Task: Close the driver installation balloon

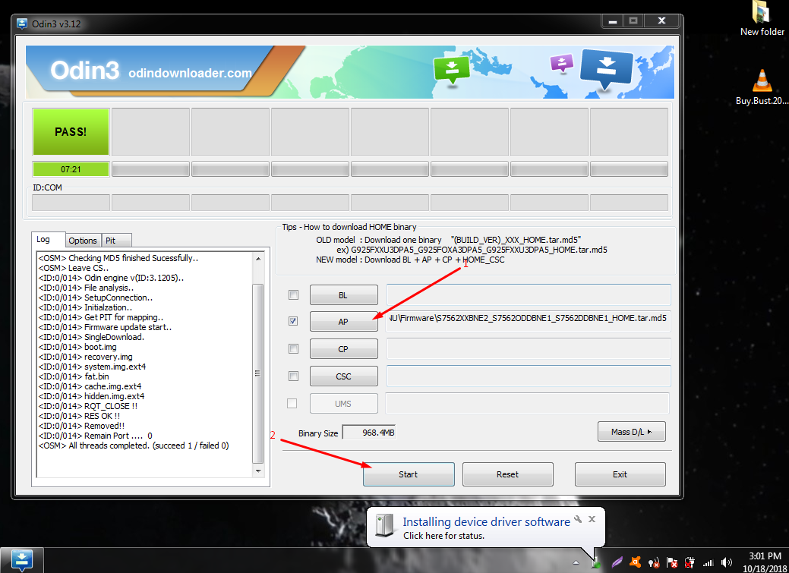Action: (592, 519)
